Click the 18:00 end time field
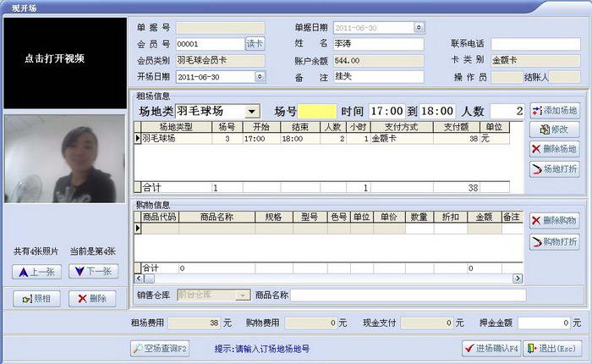 click(437, 111)
